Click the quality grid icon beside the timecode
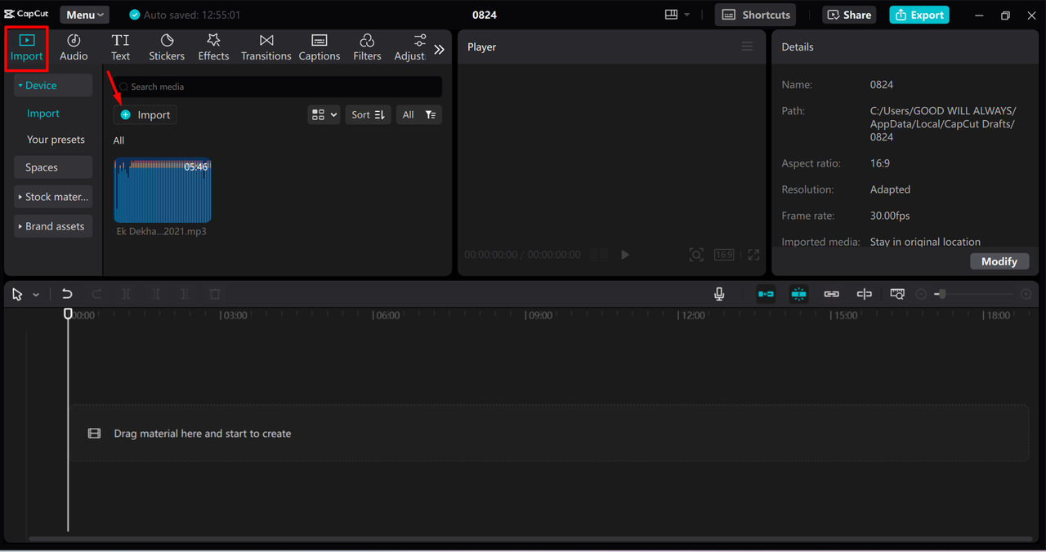Image resolution: width=1046 pixels, height=552 pixels. 599,255
